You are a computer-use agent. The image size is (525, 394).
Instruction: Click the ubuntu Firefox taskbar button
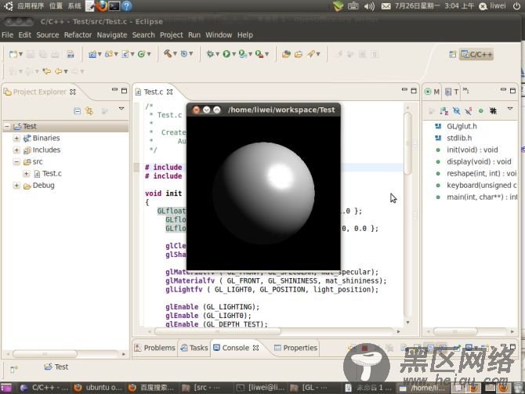point(98,388)
